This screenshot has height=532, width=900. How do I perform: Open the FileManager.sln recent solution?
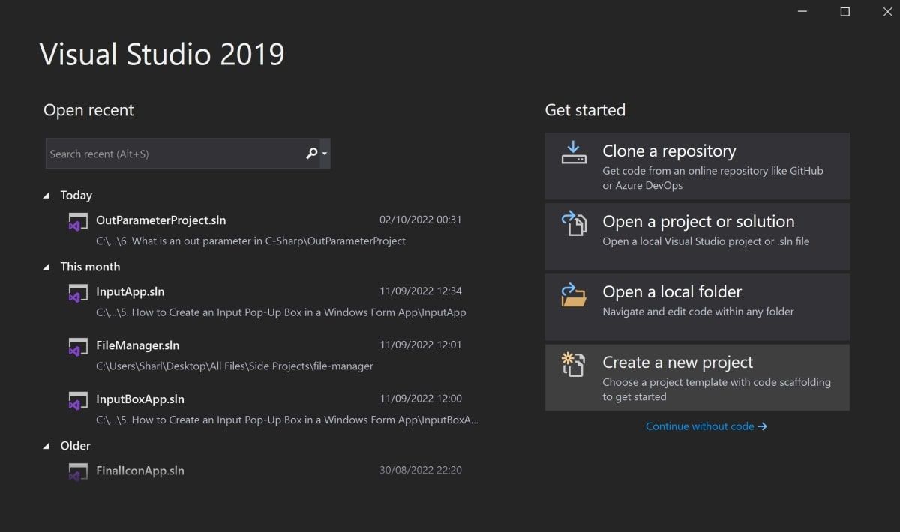[x=138, y=345]
